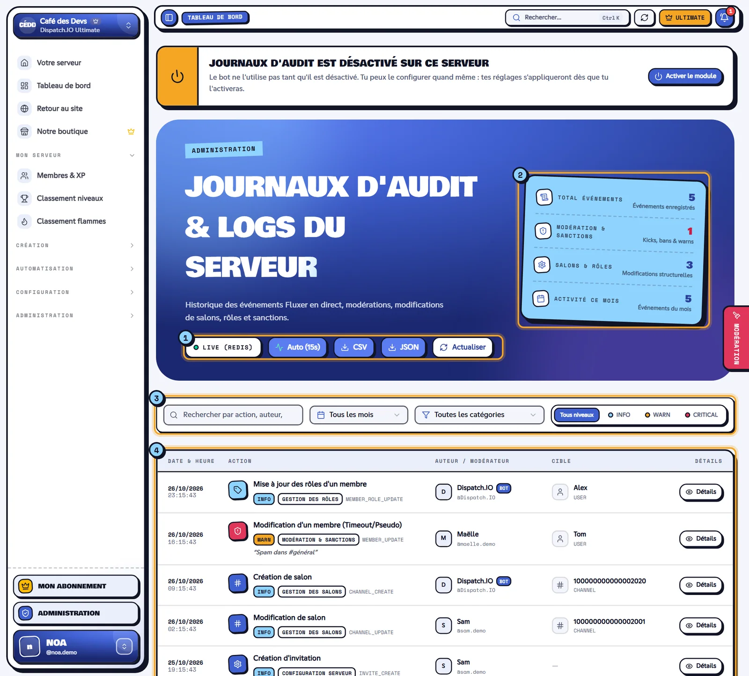Viewport: 749px width, 676px height.
Task: Export logs as CSV
Action: click(354, 347)
